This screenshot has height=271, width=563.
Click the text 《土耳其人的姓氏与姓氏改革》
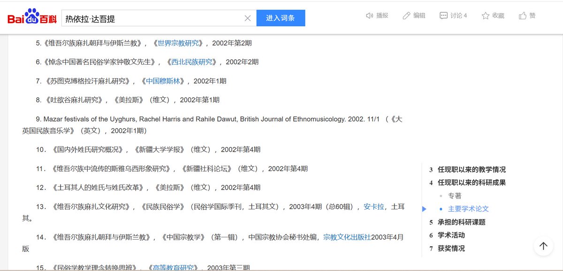coord(99,187)
